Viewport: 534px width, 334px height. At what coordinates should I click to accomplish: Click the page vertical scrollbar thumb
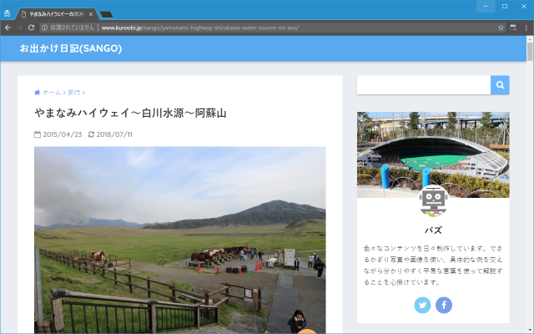point(530,52)
